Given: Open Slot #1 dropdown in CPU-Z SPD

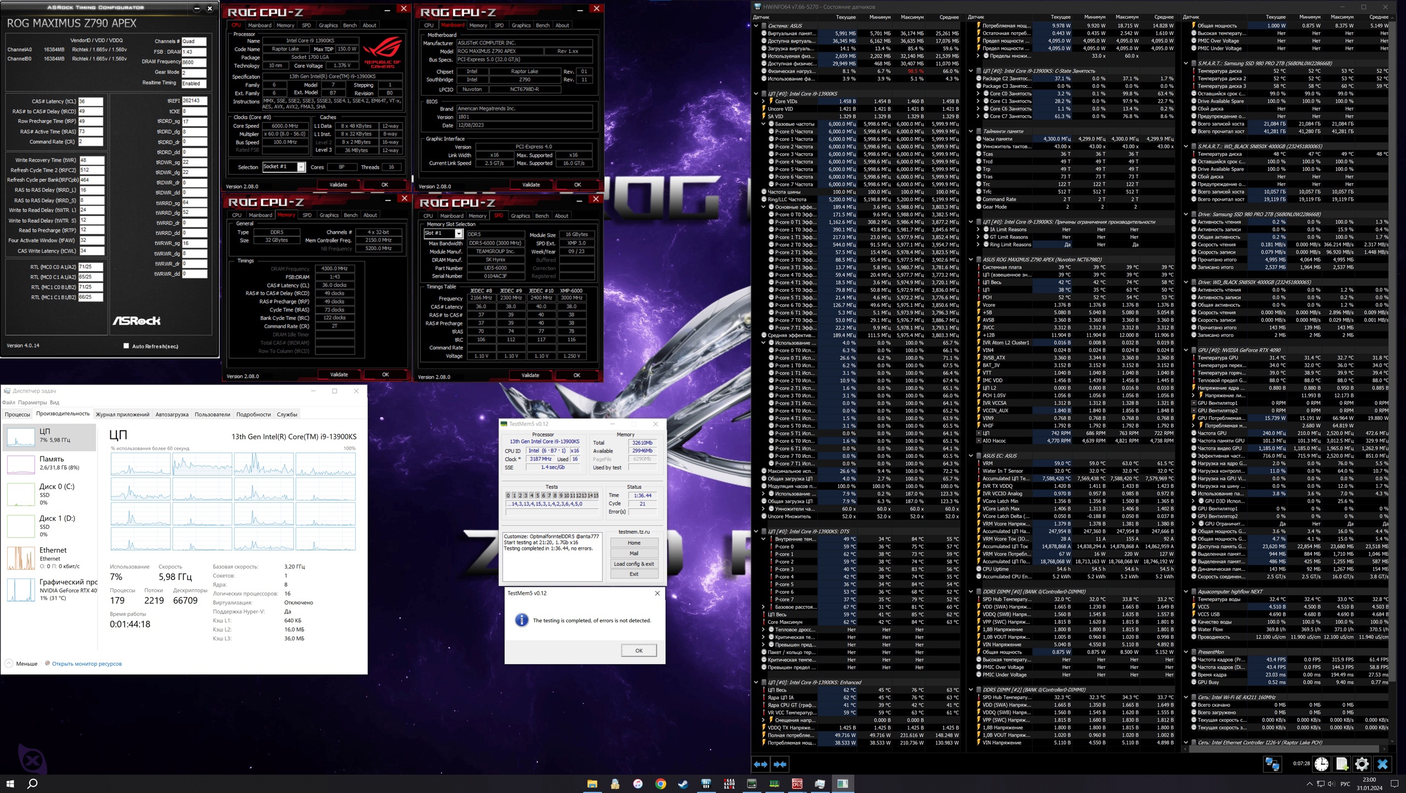Looking at the screenshot, I should point(459,234).
